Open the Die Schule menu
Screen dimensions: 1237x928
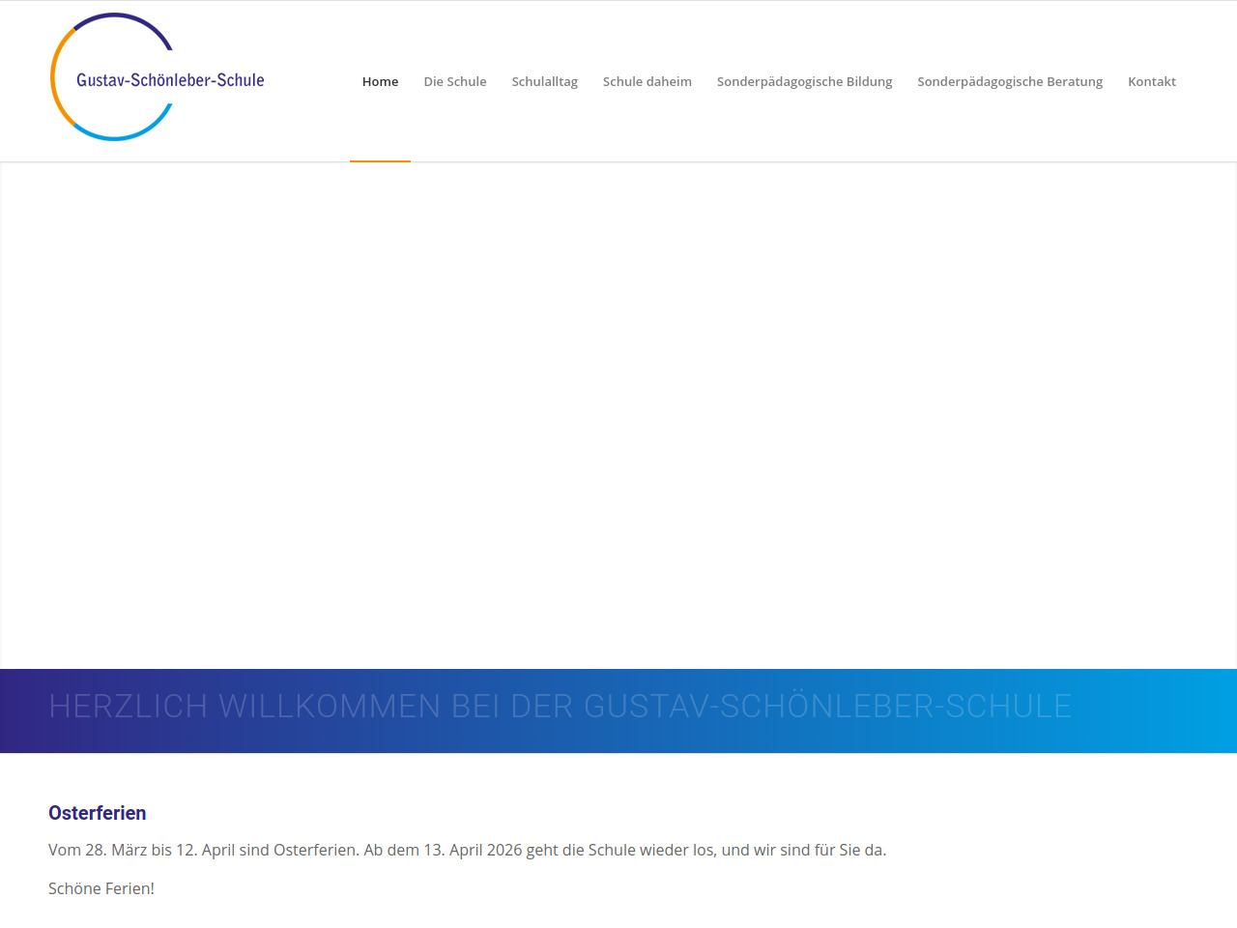tap(455, 81)
